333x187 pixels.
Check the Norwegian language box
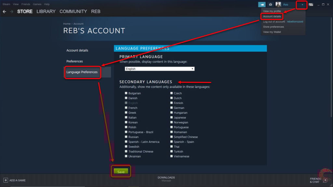click(x=171, y=122)
